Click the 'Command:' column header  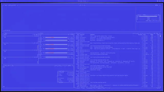pos(93,35)
